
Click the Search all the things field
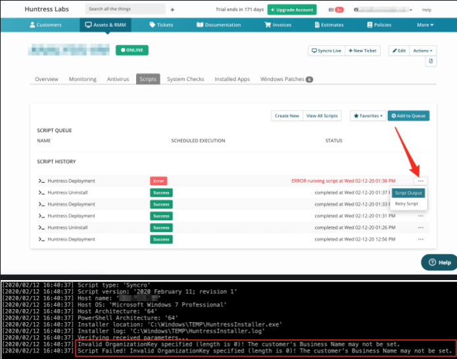click(x=125, y=9)
